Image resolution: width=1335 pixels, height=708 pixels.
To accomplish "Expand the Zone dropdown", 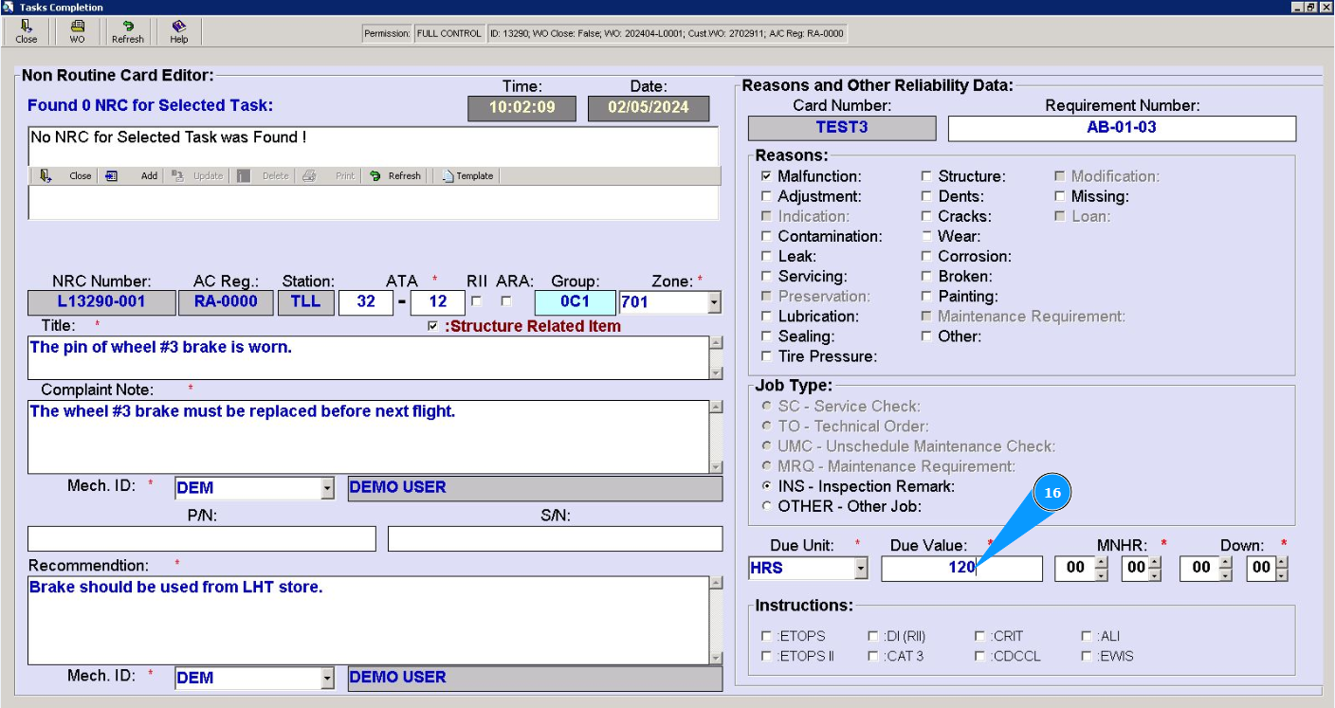I will click(714, 303).
